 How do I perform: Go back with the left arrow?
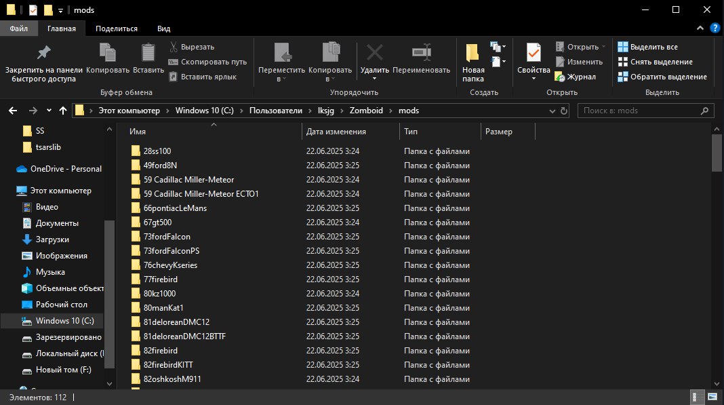click(x=13, y=111)
